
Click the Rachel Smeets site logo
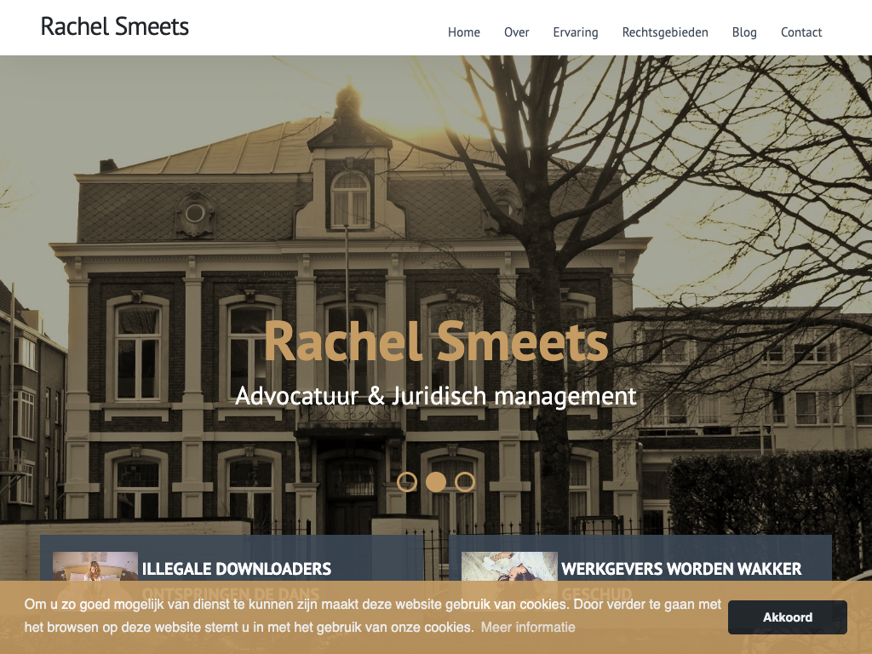click(x=115, y=26)
